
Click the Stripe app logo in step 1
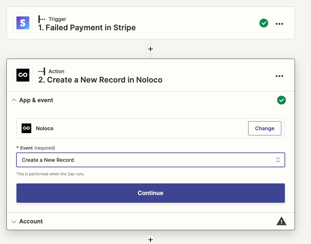click(x=23, y=23)
